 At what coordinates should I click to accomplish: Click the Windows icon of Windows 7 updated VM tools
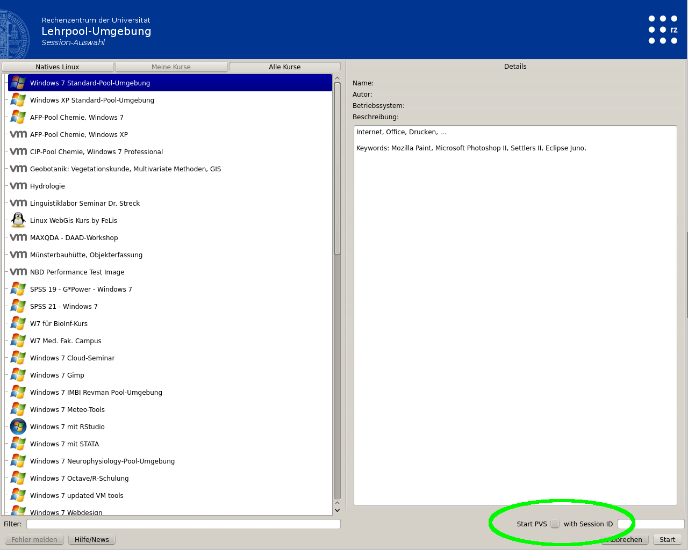[18, 495]
